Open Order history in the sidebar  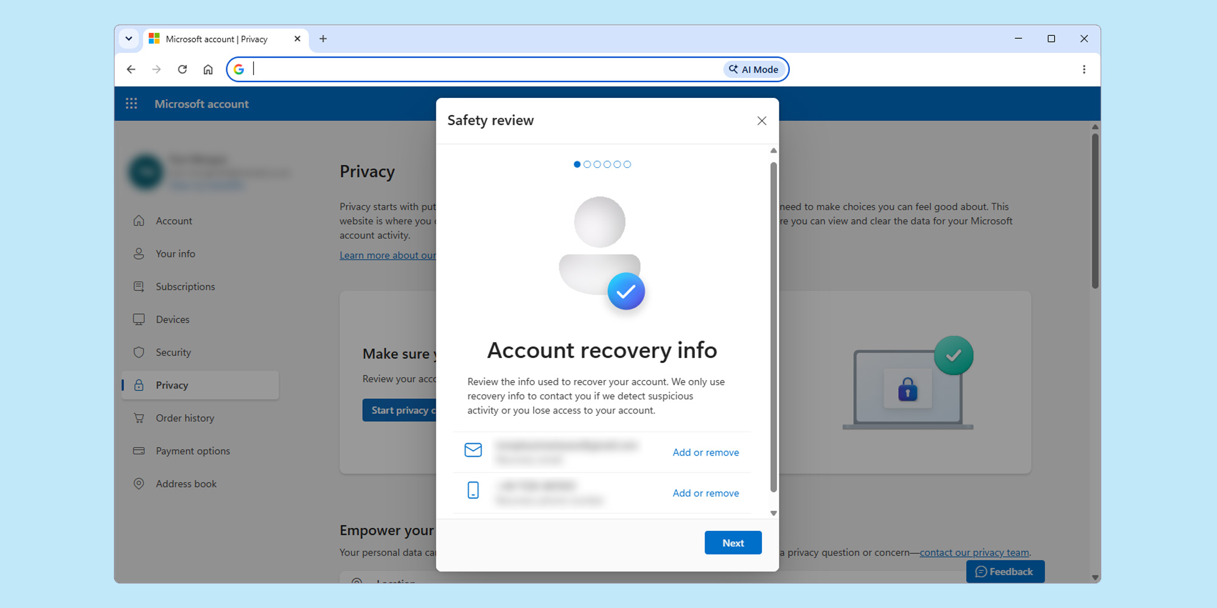tap(200, 418)
